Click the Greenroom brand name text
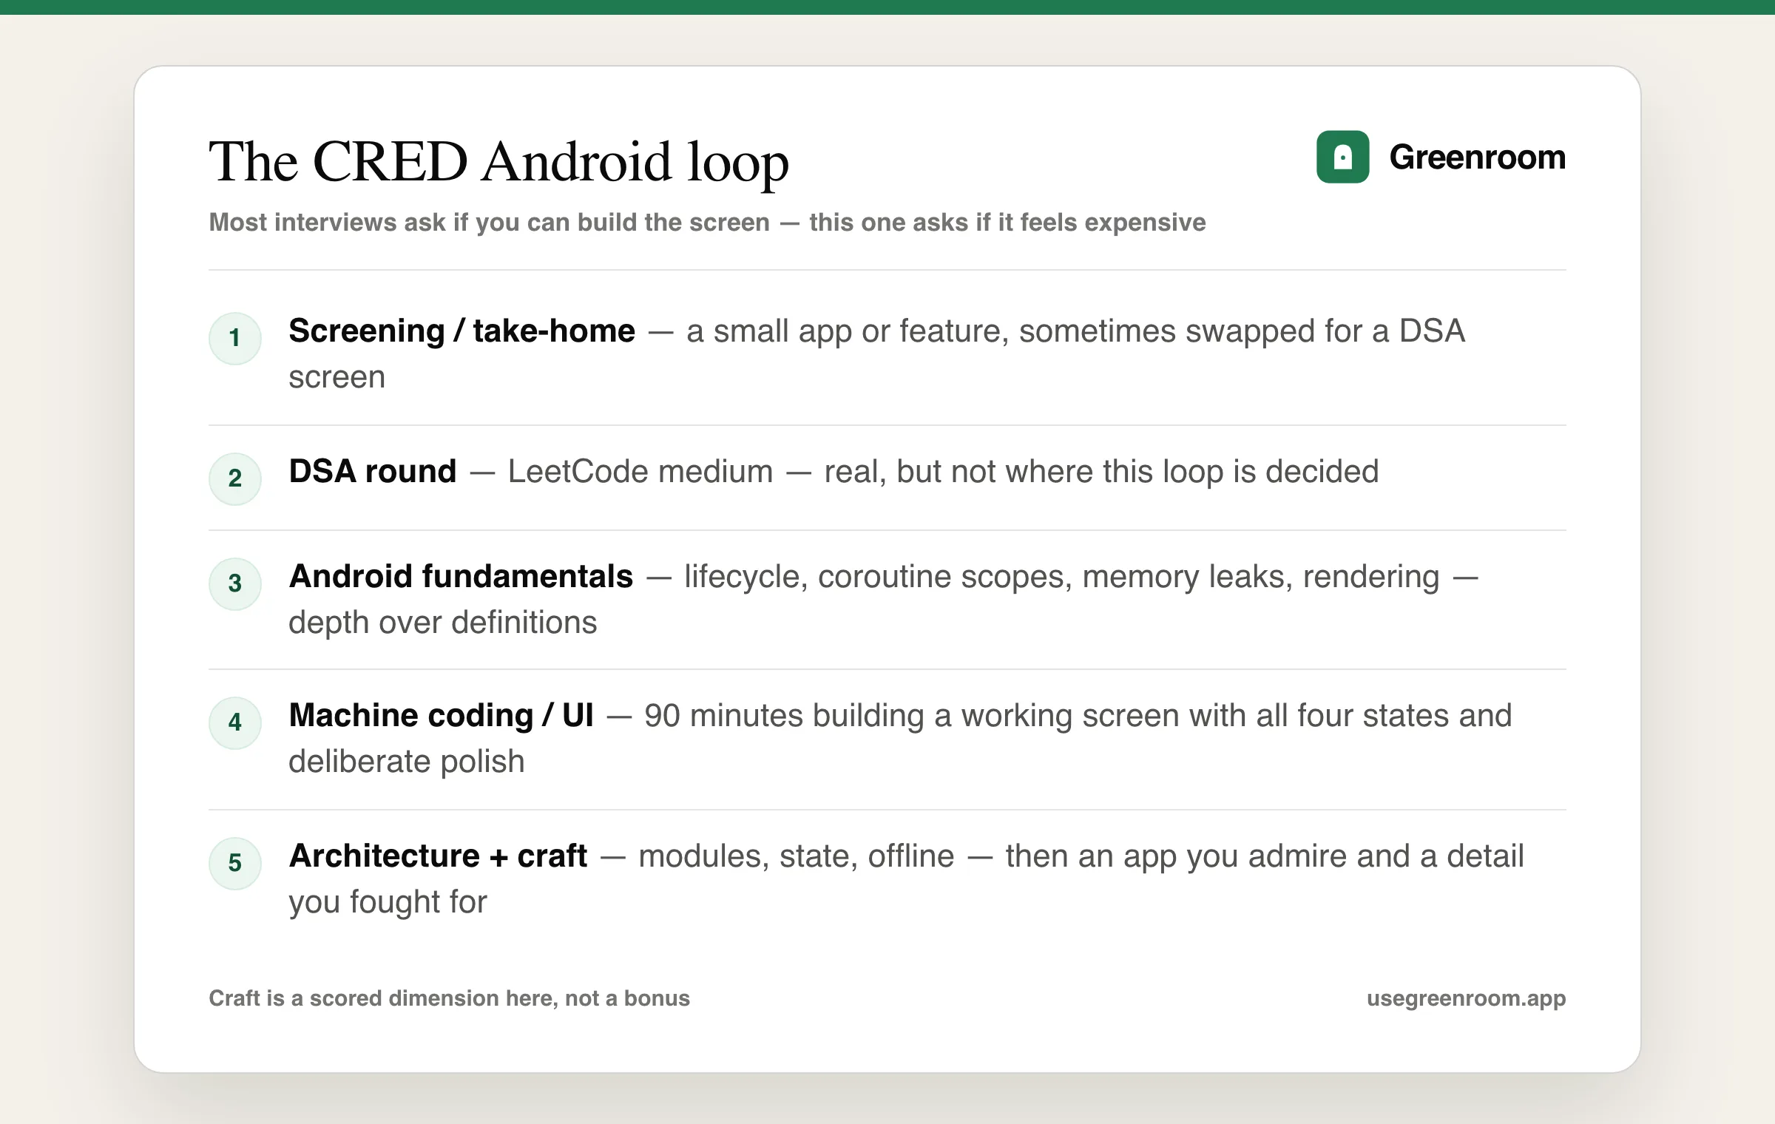Viewport: 1775px width, 1124px height. [1477, 158]
